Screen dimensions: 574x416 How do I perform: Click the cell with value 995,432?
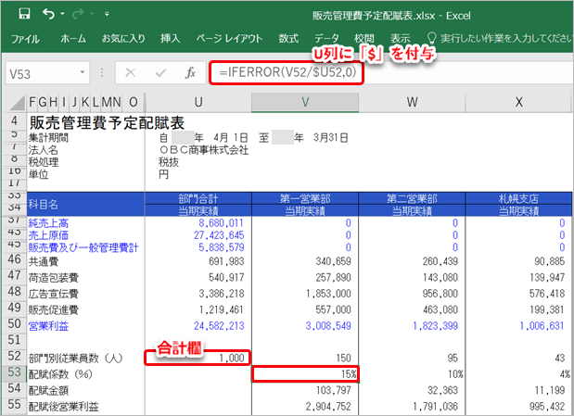pyautogui.click(x=546, y=407)
